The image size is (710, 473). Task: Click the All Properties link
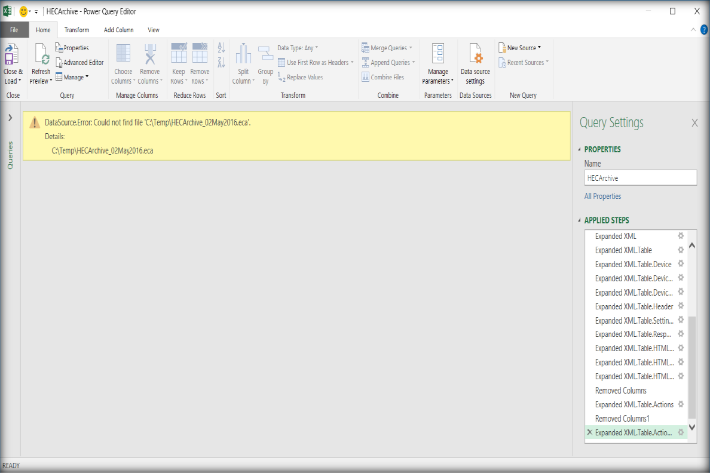tap(602, 196)
